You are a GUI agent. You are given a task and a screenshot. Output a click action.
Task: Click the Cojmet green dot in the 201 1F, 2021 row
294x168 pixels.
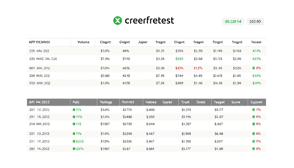(254, 110)
